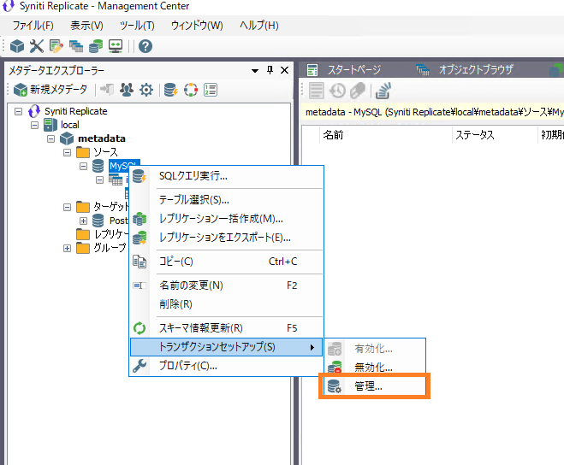The width and height of the screenshot is (564, 465).
Task: Collapse the local server node
Action: click(x=34, y=125)
